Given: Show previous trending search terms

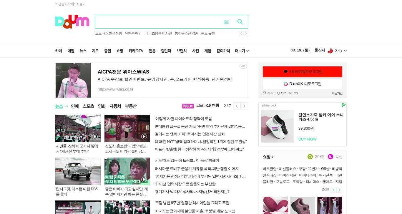Looking at the screenshot, I should (x=241, y=34).
